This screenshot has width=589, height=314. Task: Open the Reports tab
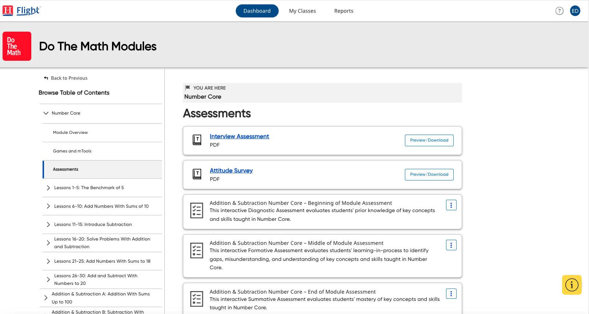coord(343,11)
